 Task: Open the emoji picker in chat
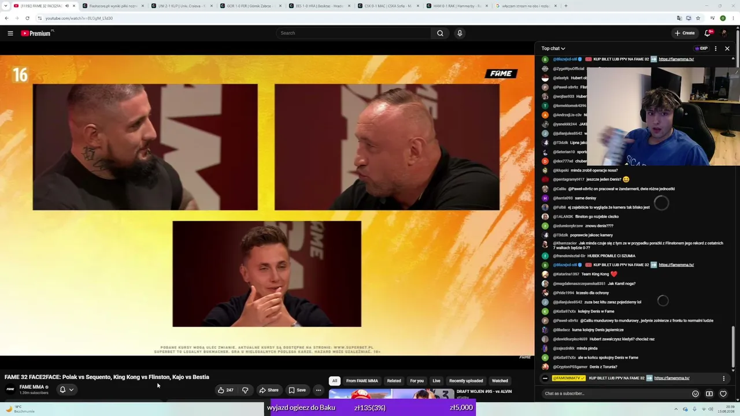coord(695,393)
